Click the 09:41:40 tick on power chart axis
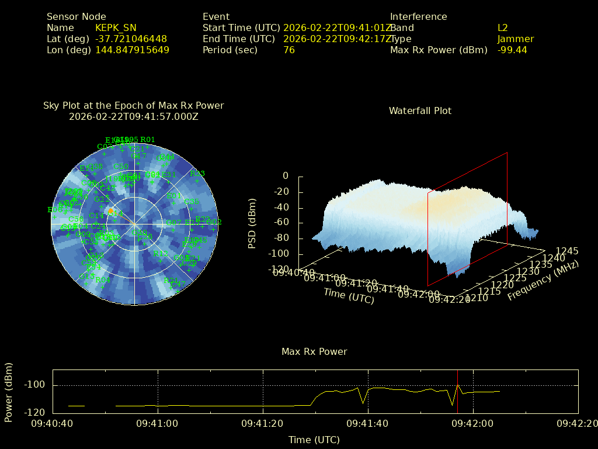This screenshot has height=449, width=598. [x=368, y=422]
